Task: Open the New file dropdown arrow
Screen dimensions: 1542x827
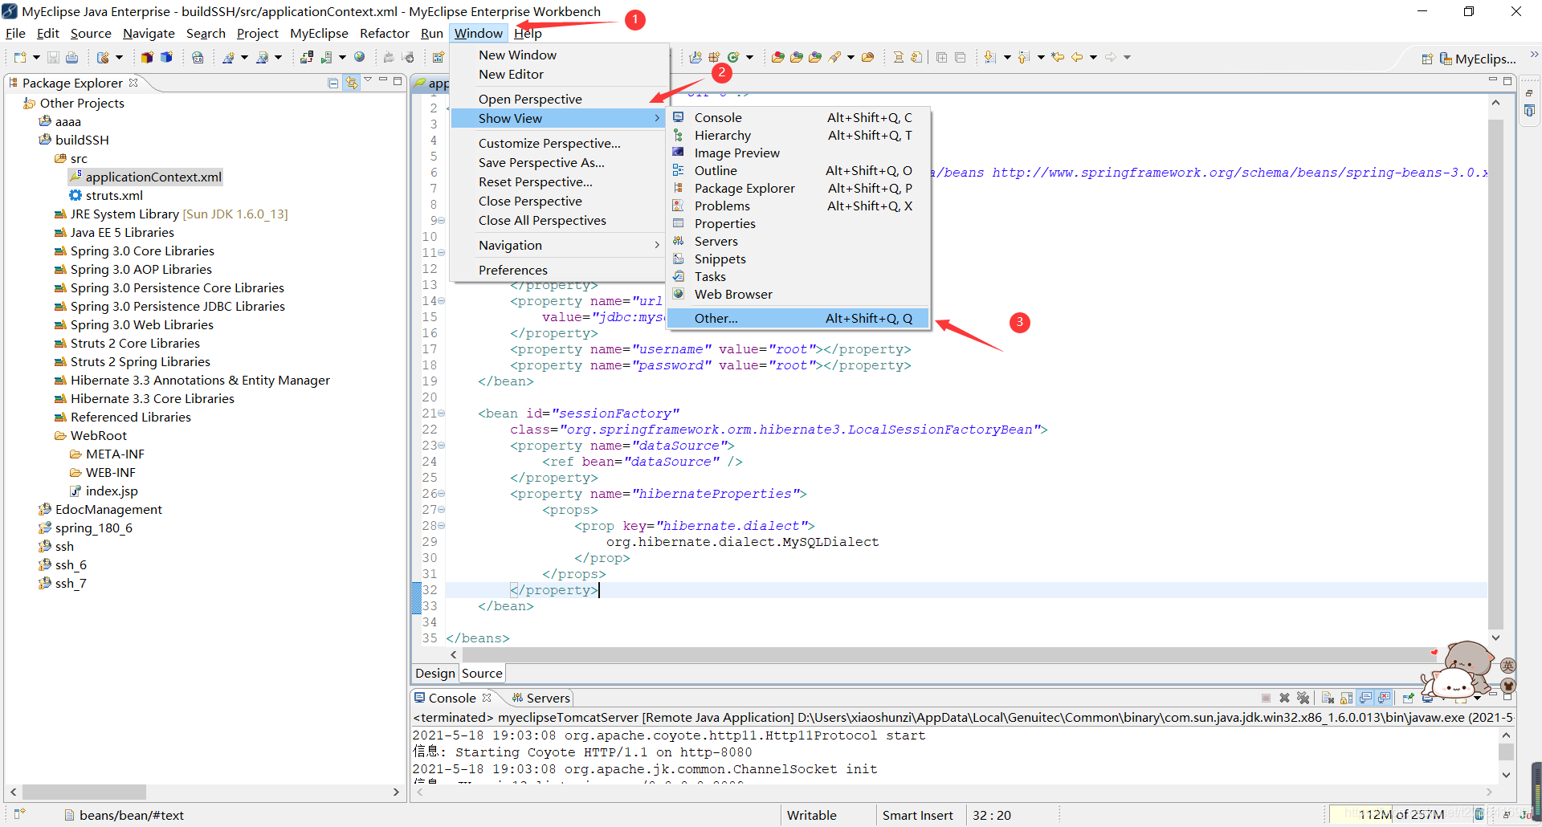Action: pyautogui.click(x=36, y=57)
